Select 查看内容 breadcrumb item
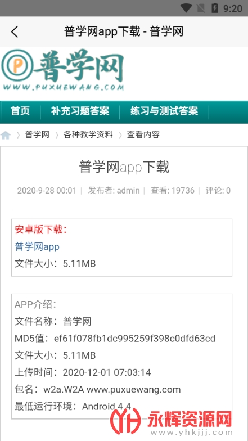Image resolution: width=248 pixels, height=441 pixels. [x=143, y=134]
